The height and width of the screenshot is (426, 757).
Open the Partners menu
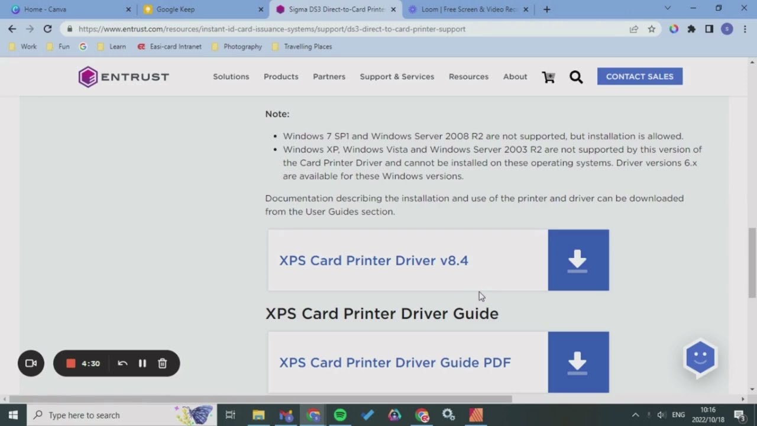[329, 77]
